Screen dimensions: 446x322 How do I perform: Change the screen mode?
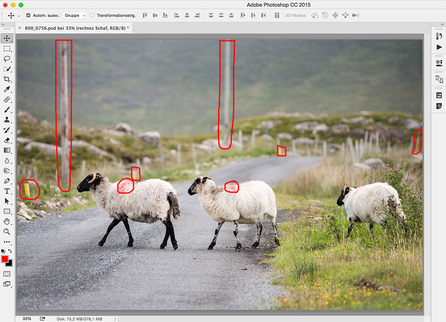tap(7, 284)
